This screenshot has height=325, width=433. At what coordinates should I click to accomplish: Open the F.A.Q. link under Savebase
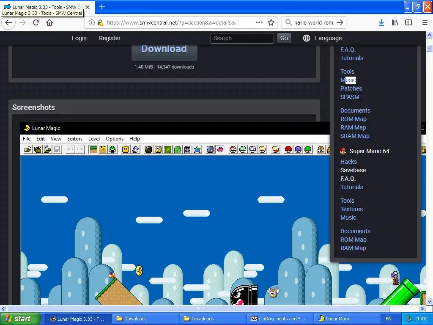click(x=348, y=179)
